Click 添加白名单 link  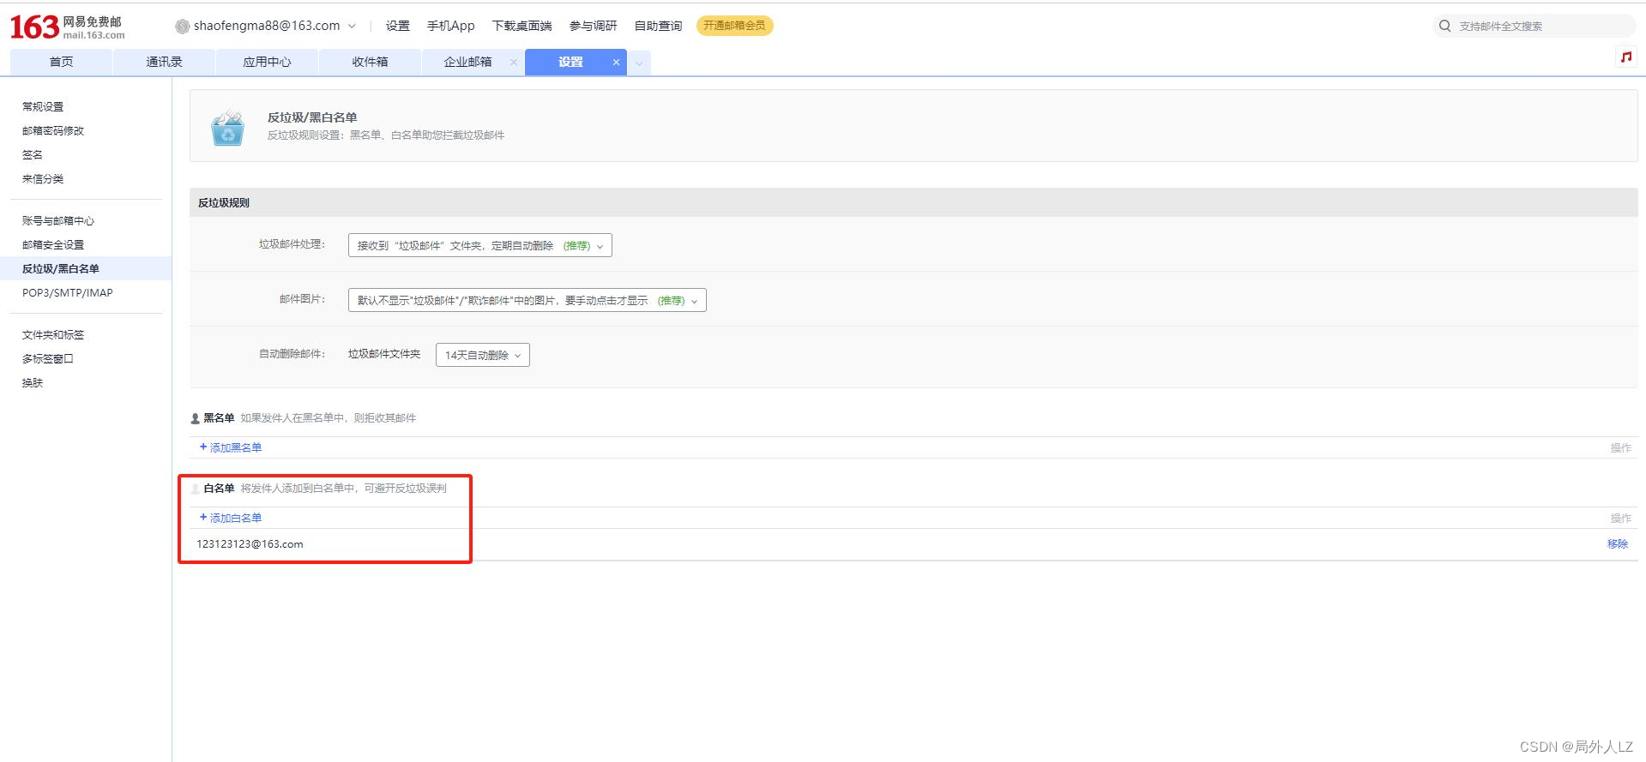(x=231, y=518)
